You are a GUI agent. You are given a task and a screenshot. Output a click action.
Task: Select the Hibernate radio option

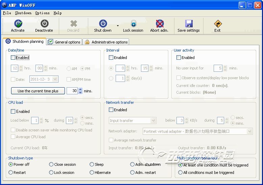point(92,173)
